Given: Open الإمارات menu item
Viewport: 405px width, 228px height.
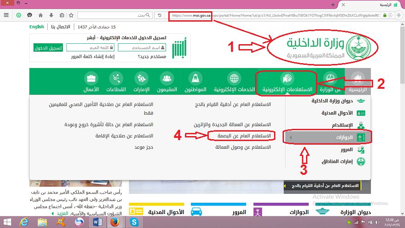Looking at the screenshot, I should 141,82.
